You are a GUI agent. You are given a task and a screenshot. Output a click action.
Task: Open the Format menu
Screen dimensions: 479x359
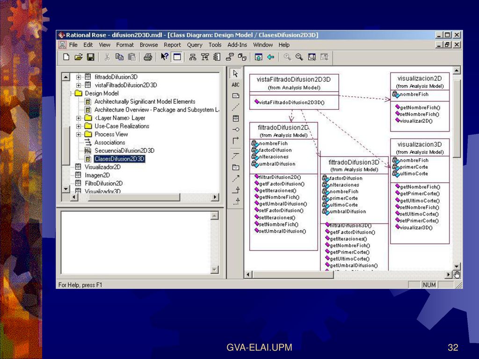[124, 45]
